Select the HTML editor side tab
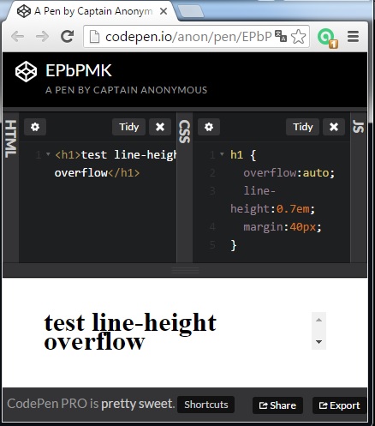The height and width of the screenshot is (426, 375). 11,139
